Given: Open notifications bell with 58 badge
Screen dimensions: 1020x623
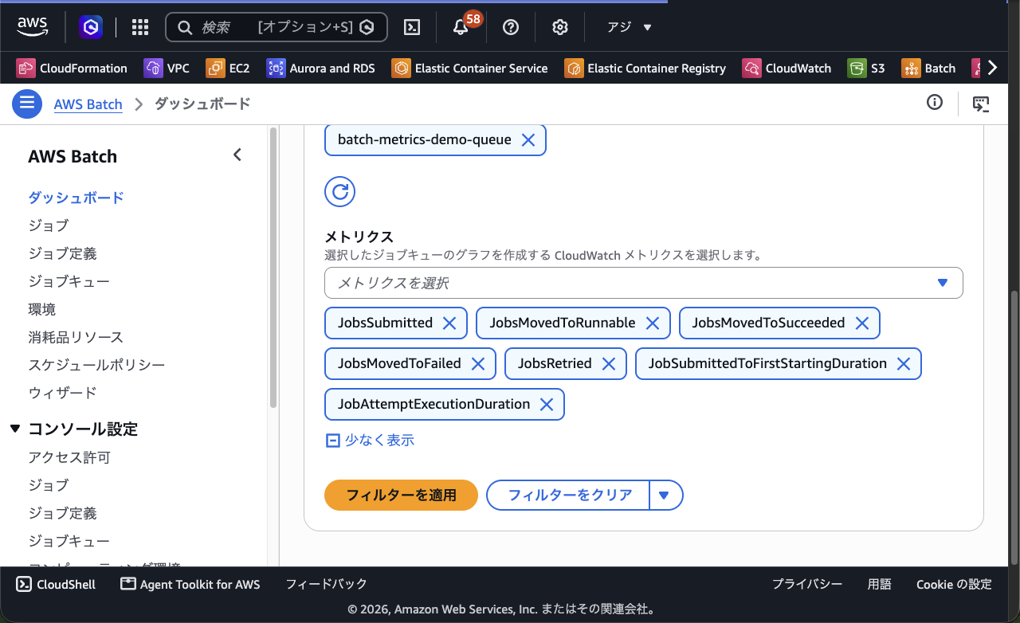Looking at the screenshot, I should pyautogui.click(x=461, y=27).
